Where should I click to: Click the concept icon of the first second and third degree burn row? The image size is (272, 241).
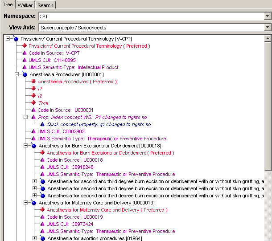point(42,181)
